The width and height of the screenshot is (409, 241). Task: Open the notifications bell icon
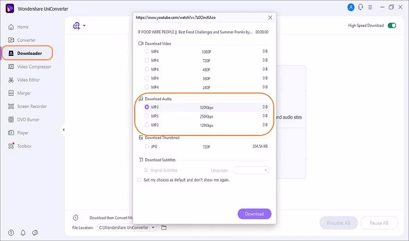[x=23, y=233]
